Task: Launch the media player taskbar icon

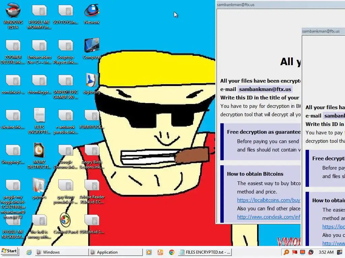Action: [x=149, y=252]
